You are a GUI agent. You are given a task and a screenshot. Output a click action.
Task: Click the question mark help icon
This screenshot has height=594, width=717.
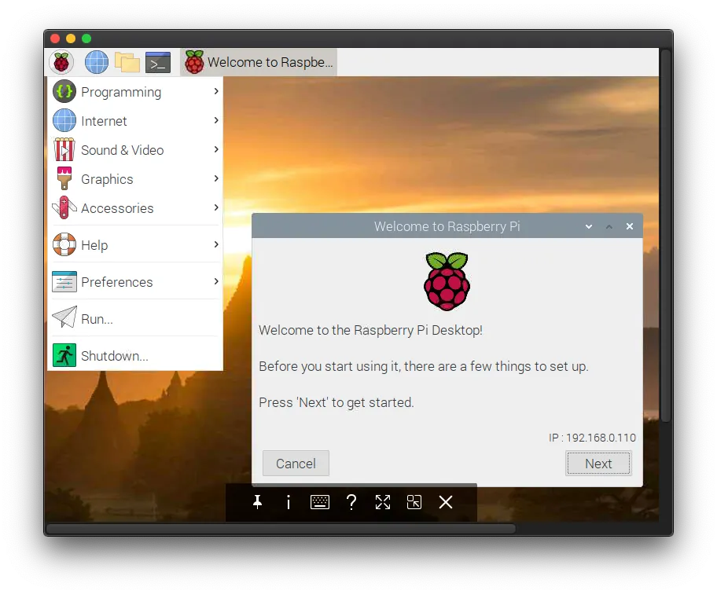pos(351,502)
